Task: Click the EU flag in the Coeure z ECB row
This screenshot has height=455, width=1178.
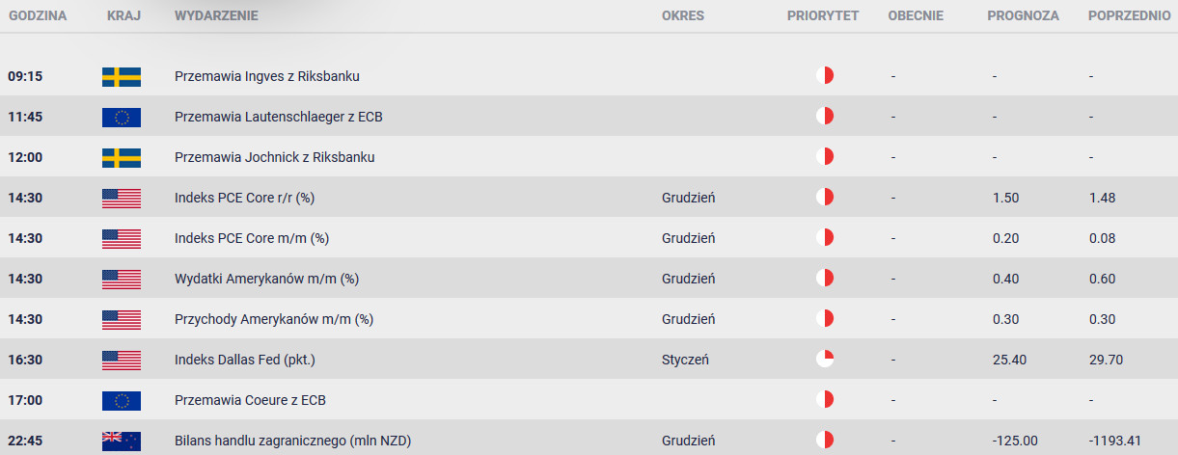Action: click(122, 400)
